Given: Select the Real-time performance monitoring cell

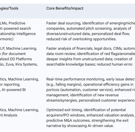Looking at the screenshot, I should [91, 90].
